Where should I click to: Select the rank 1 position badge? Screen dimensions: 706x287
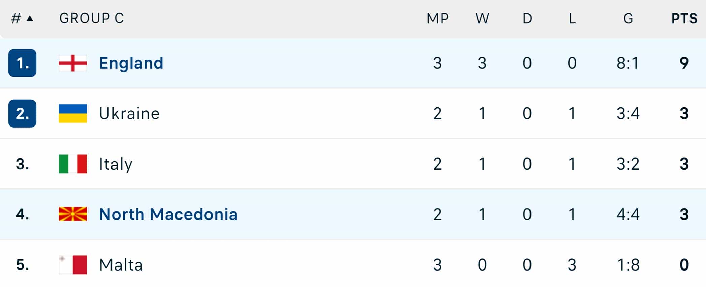pyautogui.click(x=22, y=63)
